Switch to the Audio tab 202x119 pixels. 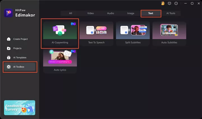[111, 13]
